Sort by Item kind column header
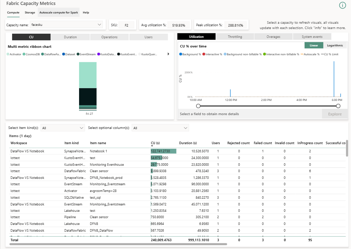The height and width of the screenshot is (249, 351). (71, 143)
